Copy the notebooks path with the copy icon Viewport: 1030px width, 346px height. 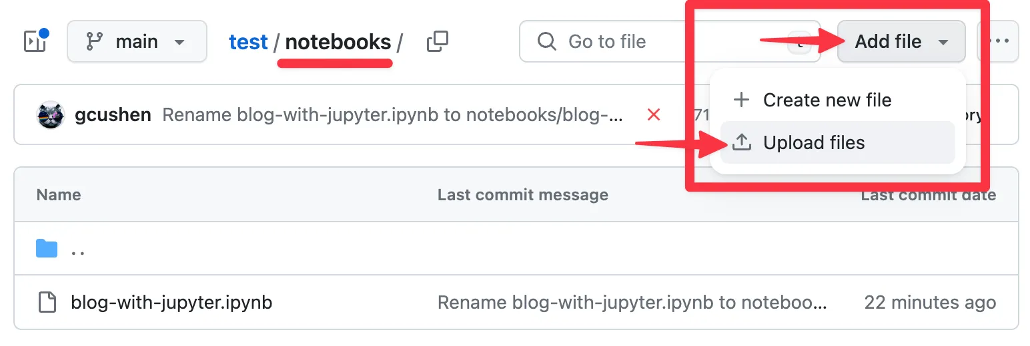pos(437,42)
